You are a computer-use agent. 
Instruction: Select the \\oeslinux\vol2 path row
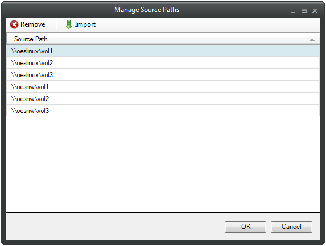click(163, 63)
